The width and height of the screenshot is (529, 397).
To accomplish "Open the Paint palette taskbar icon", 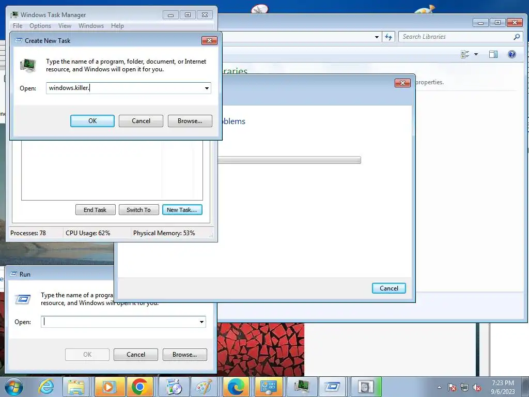I will (x=204, y=387).
